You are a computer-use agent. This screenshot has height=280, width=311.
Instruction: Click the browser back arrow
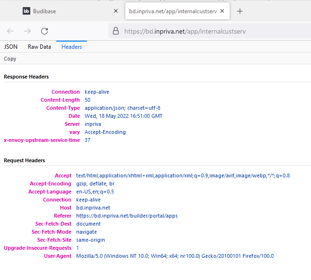10,31
